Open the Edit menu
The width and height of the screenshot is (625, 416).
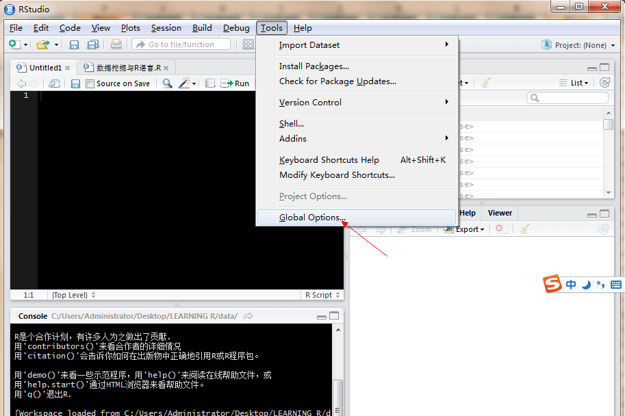pyautogui.click(x=41, y=28)
